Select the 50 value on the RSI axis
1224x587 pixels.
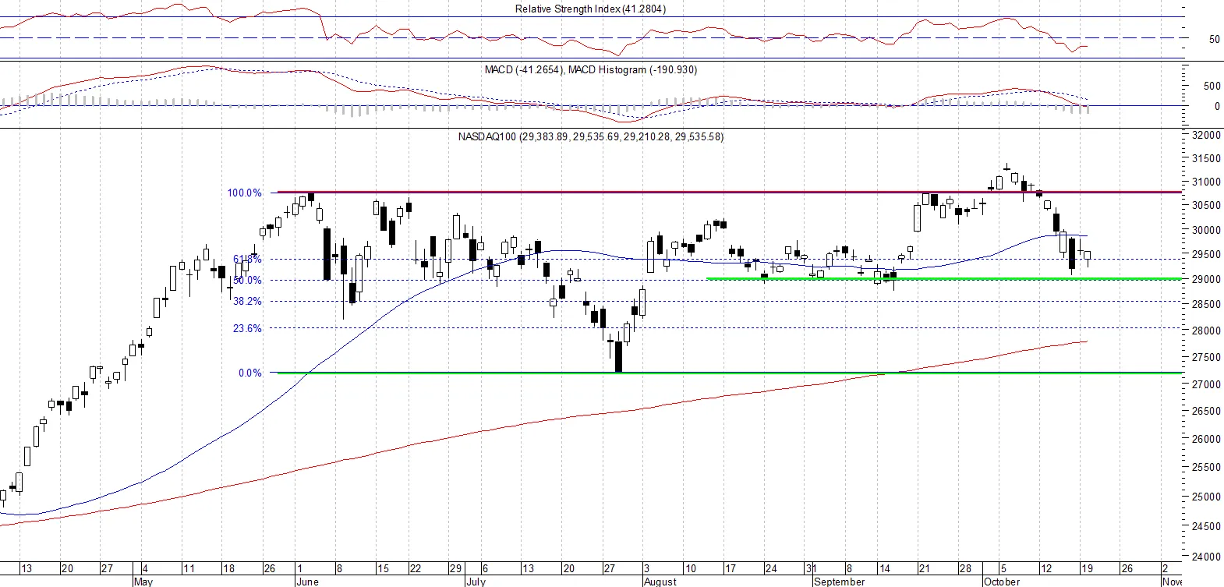point(1215,39)
